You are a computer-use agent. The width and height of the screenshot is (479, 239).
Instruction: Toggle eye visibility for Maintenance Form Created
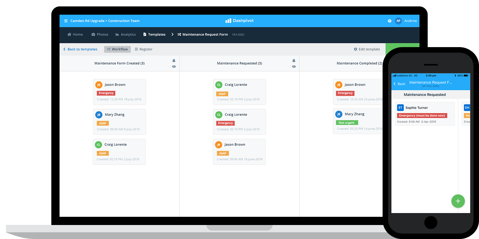point(174,67)
